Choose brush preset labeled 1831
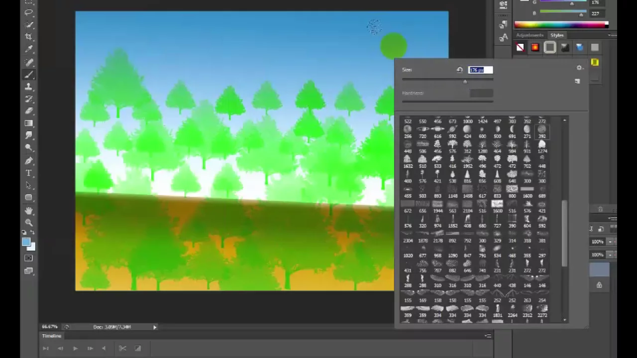 [x=497, y=312]
